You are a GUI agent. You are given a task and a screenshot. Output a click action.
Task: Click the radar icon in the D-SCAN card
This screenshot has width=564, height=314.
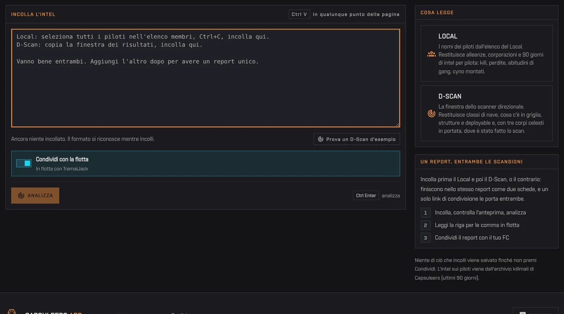click(x=431, y=113)
